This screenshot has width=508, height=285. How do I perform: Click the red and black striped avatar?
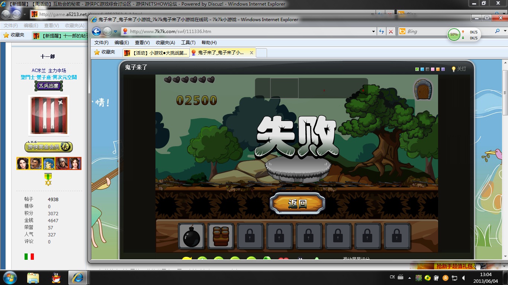click(49, 115)
